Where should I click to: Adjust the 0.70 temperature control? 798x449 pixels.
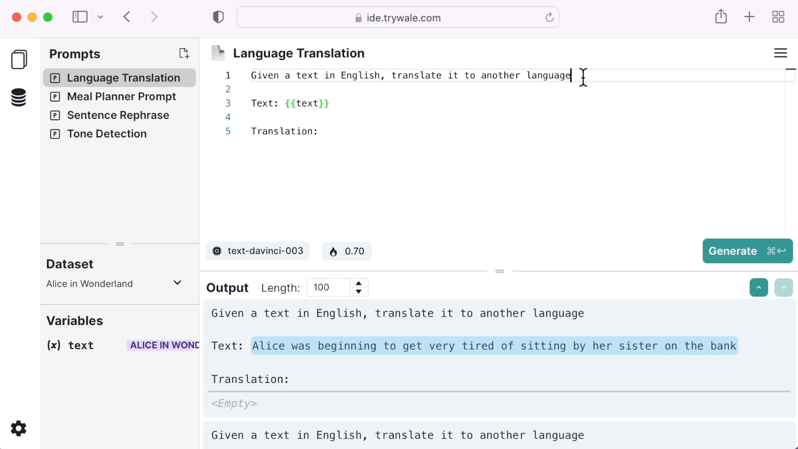[x=347, y=252]
